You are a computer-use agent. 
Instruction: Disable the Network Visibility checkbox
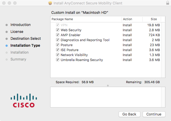pos(58,55)
